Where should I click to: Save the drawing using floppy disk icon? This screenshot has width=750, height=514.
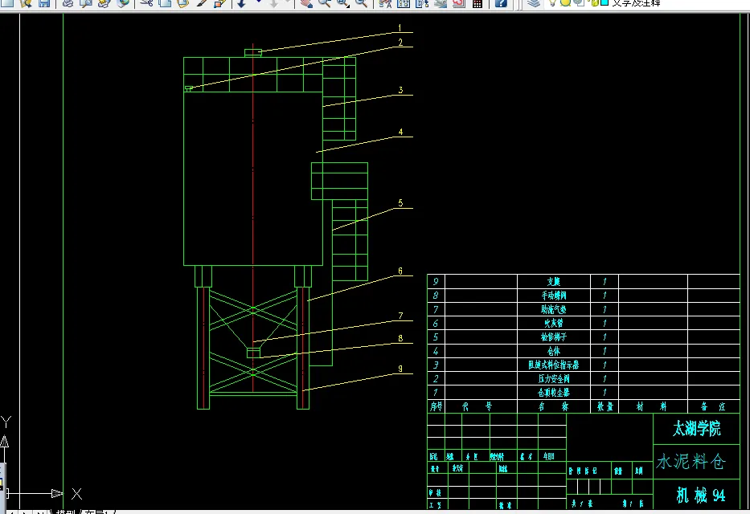[44, 3]
